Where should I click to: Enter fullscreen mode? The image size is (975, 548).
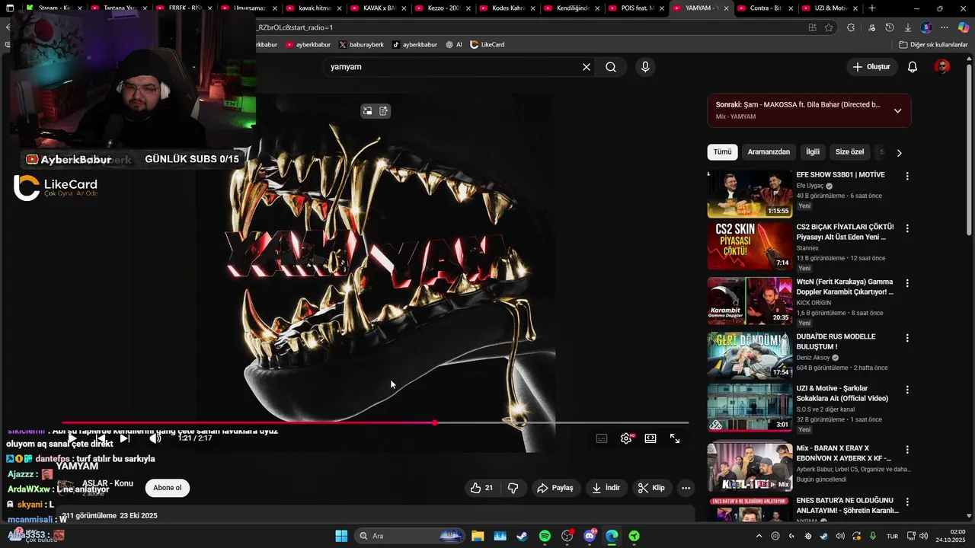(x=675, y=438)
